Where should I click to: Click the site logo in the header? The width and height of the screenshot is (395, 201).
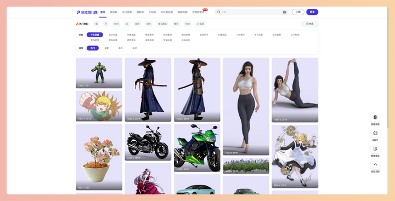point(87,12)
